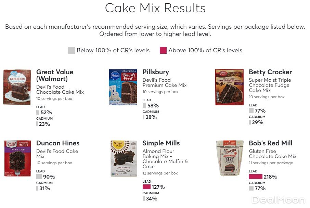310x208 pixels.
Task: Click the Bob's Red Mill package image
Action: click(230, 158)
